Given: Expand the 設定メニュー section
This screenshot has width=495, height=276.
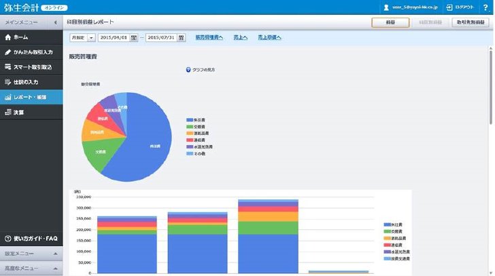Looking at the screenshot, I should [x=31, y=254].
